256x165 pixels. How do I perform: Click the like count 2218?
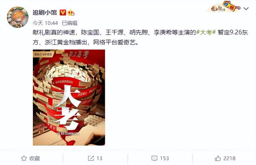[x=229, y=158]
